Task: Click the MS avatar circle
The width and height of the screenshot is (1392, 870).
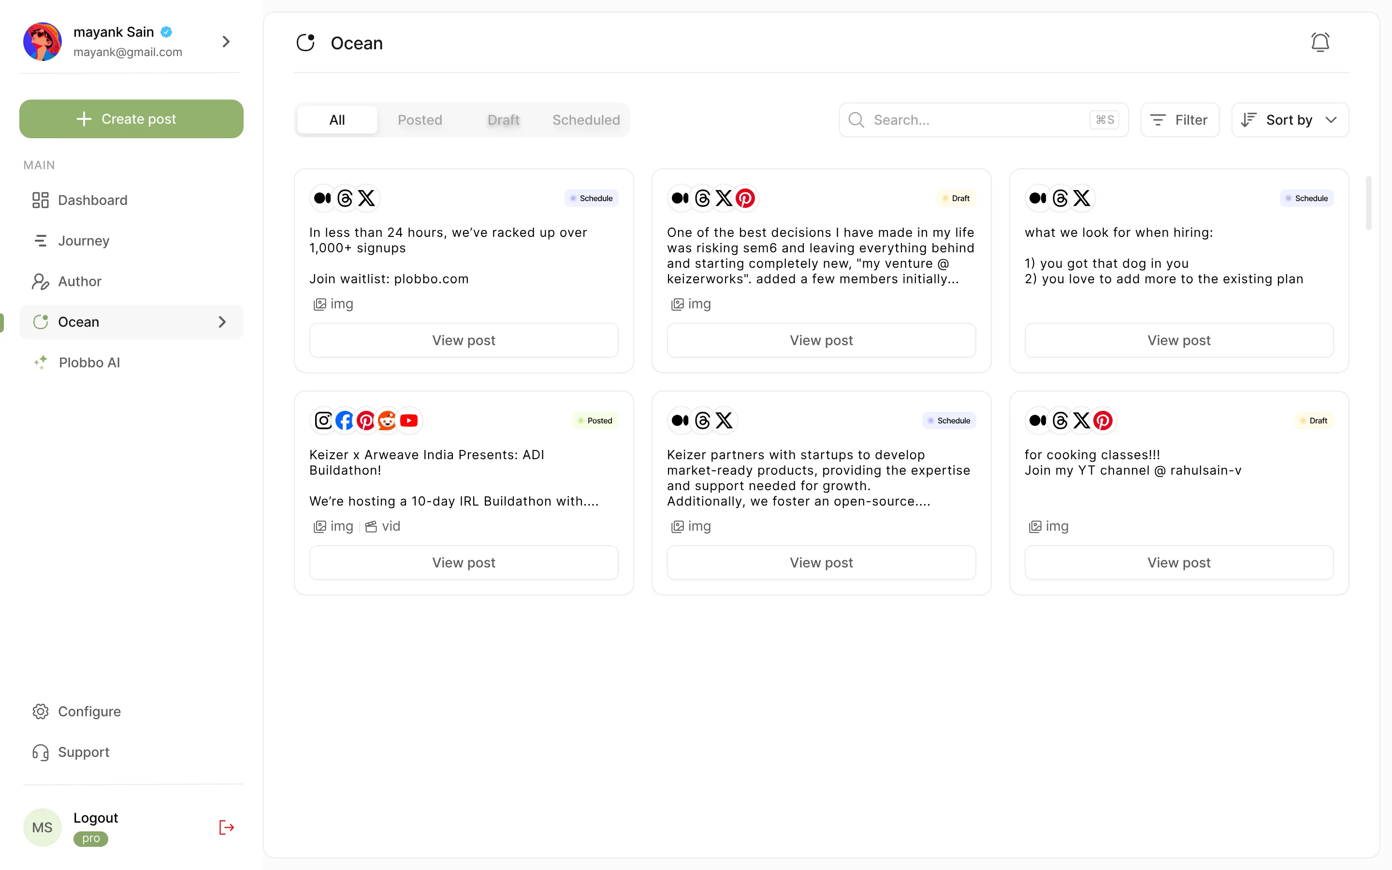Action: 42,827
